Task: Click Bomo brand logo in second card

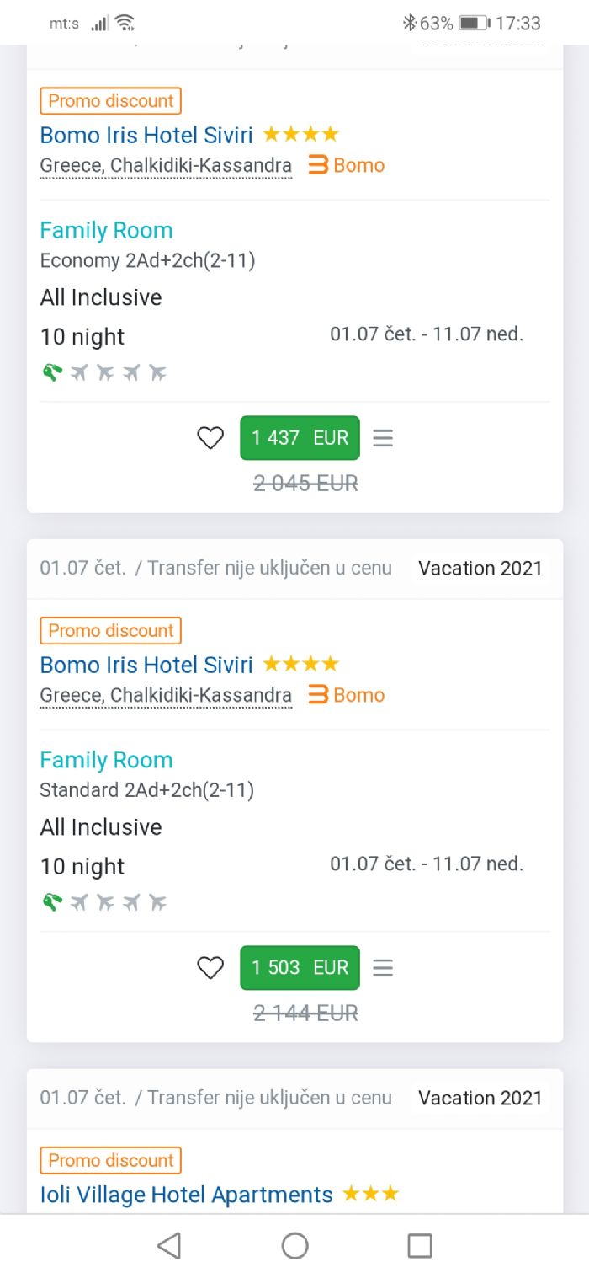Action: pos(347,695)
